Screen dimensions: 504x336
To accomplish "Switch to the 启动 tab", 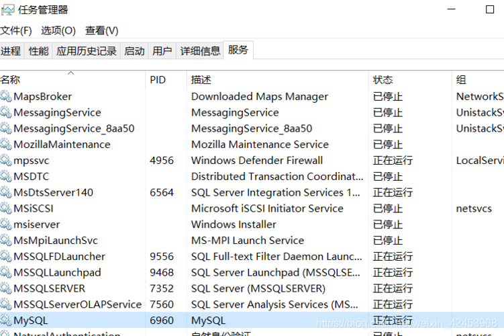I will [x=134, y=51].
